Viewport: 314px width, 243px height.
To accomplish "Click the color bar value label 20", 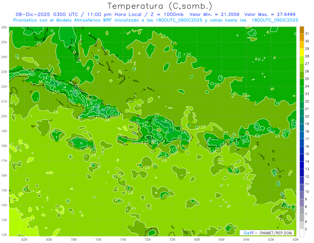I will (307, 116).
